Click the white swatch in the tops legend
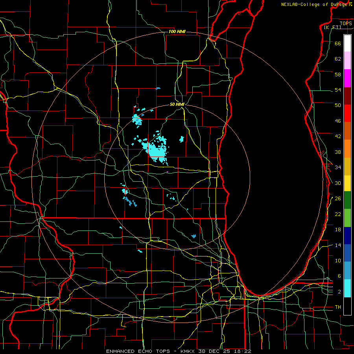The height and width of the screenshot is (354, 354). tap(347, 43)
